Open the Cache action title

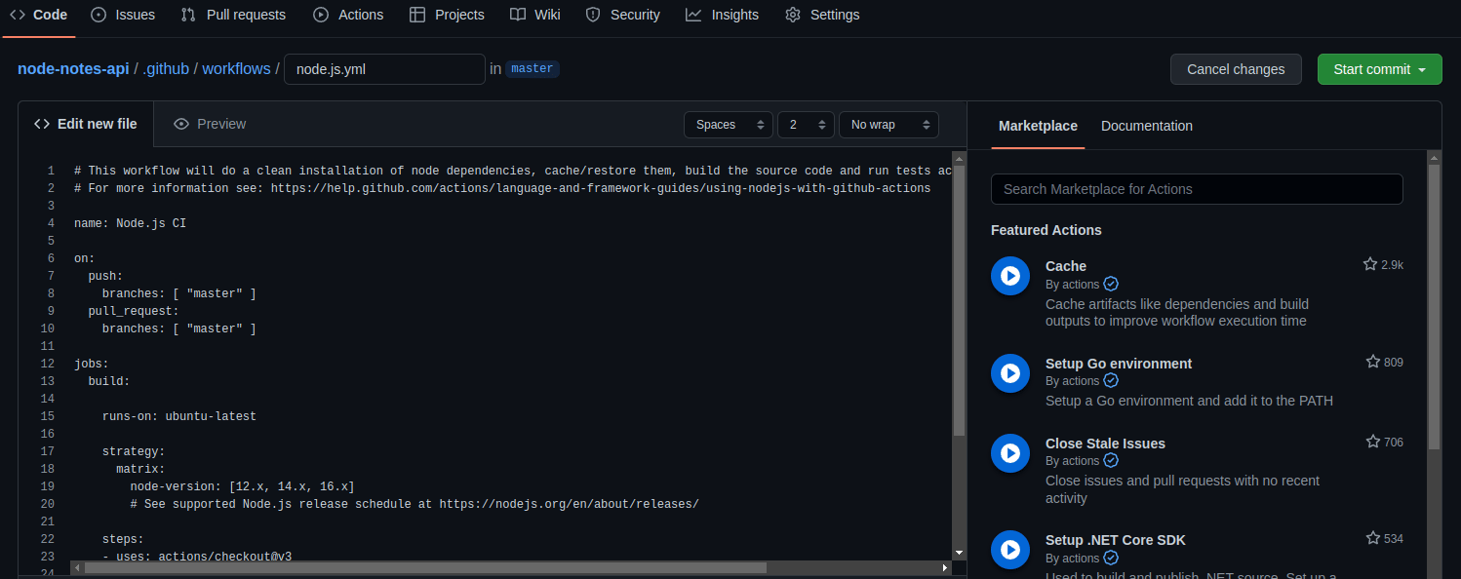pyautogui.click(x=1066, y=266)
